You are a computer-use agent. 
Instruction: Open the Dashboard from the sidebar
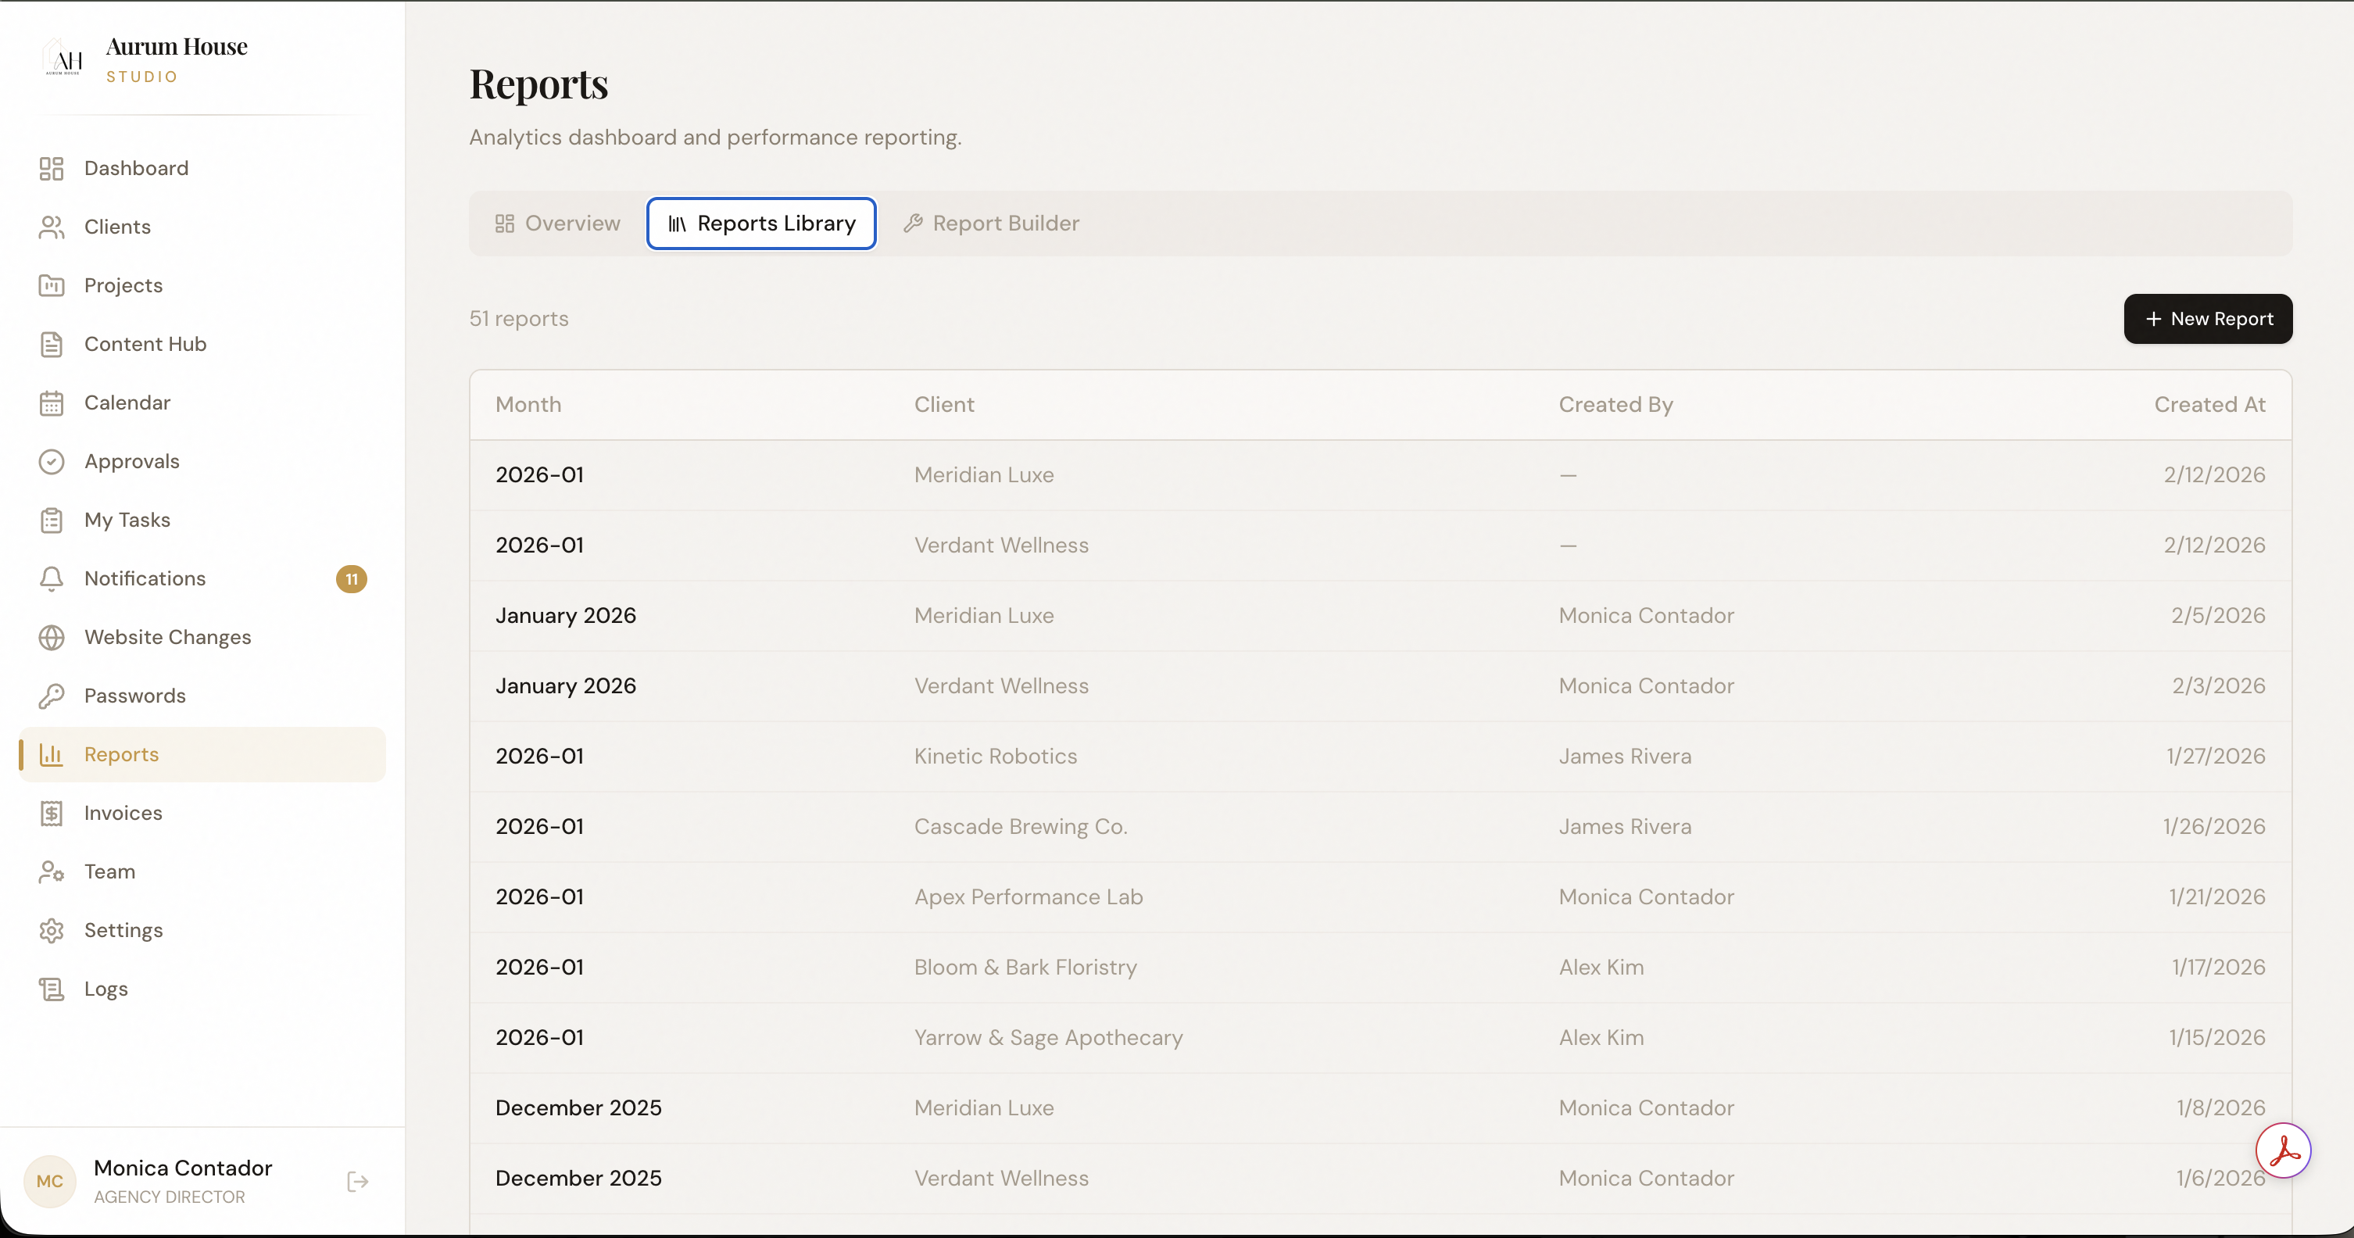tap(135, 168)
